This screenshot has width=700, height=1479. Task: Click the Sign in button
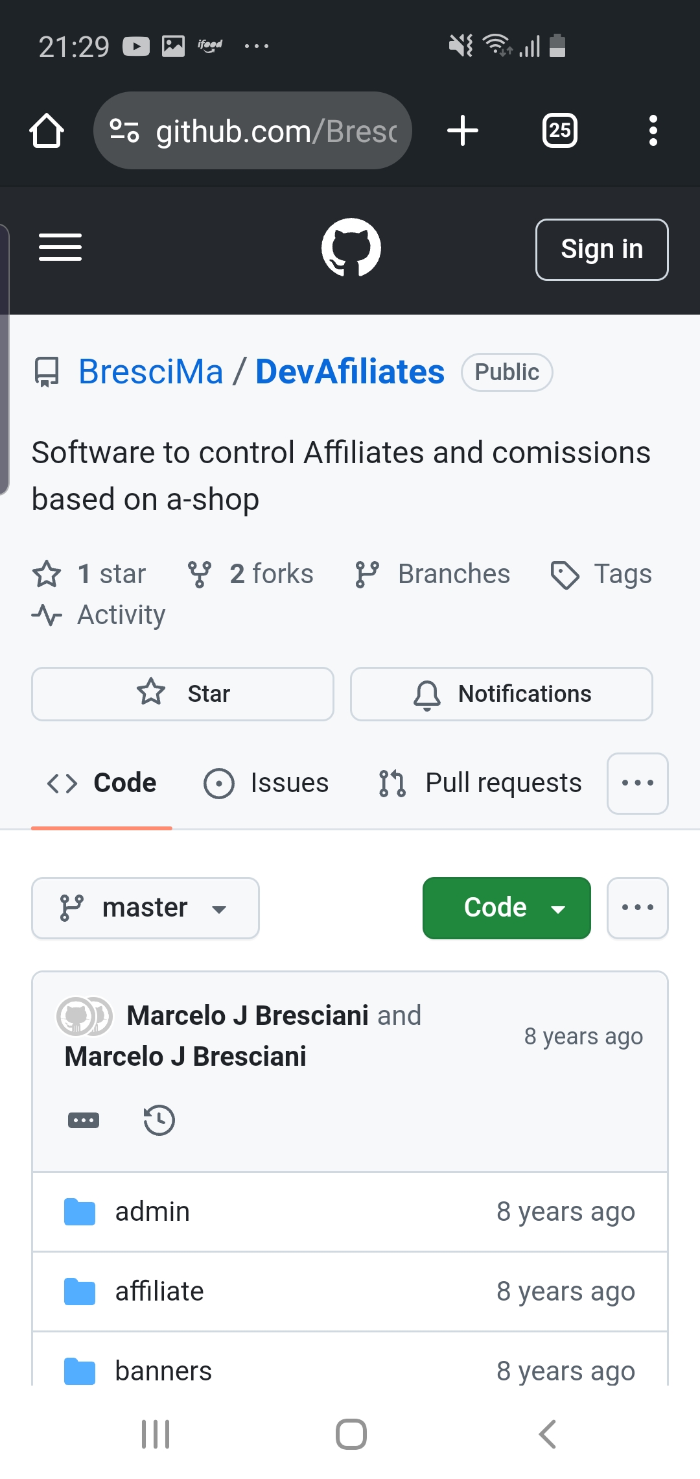tap(602, 249)
